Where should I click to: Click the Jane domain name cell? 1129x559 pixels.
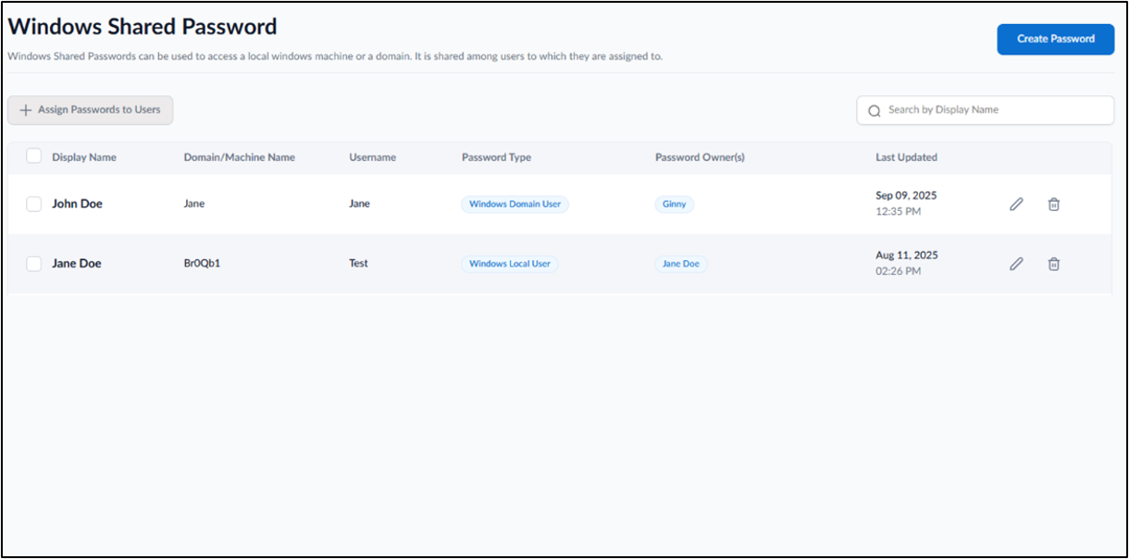pos(194,204)
